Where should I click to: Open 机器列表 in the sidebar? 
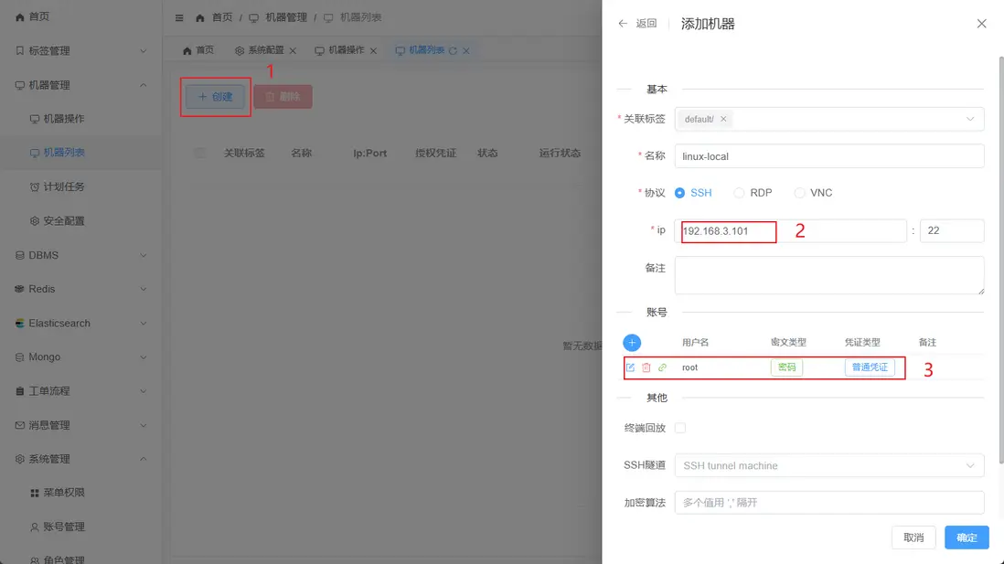(x=80, y=153)
